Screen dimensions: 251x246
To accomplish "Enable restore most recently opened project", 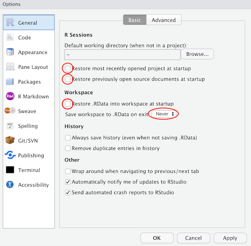I will click(68, 68).
